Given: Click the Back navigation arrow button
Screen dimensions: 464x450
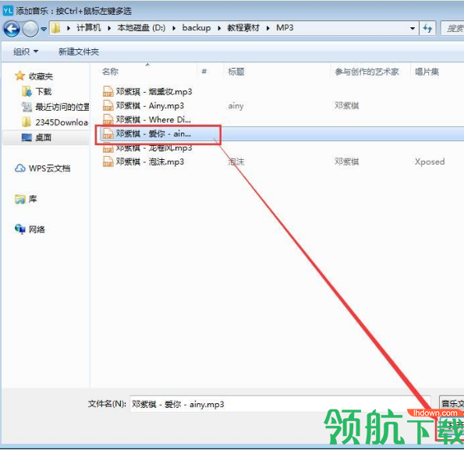Looking at the screenshot, I should point(12,29).
